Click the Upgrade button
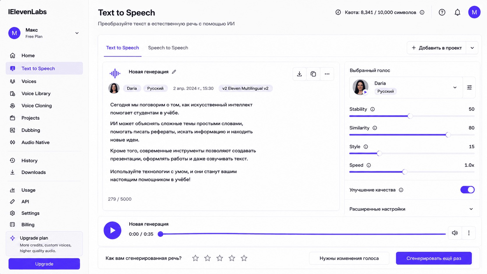 tap(44, 264)
